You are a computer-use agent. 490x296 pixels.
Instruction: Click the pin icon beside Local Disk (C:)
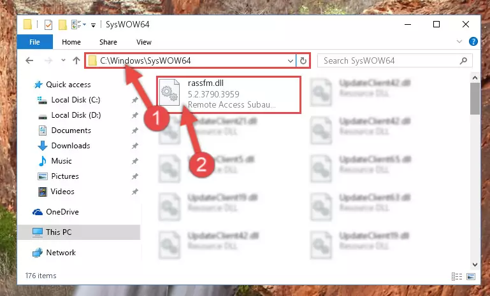tap(134, 100)
